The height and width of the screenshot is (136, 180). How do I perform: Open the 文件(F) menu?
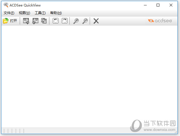(x=9, y=13)
